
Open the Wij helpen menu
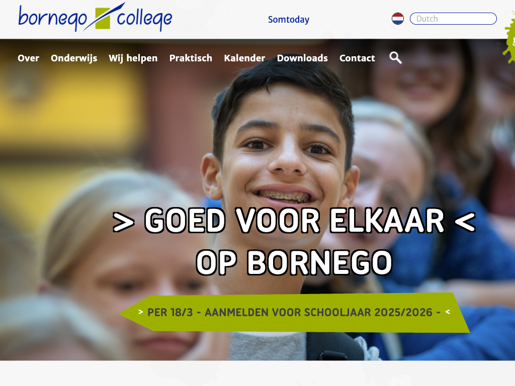pyautogui.click(x=133, y=58)
